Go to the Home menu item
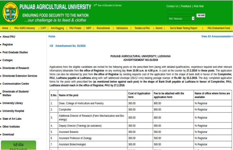 [x=5, y=28]
